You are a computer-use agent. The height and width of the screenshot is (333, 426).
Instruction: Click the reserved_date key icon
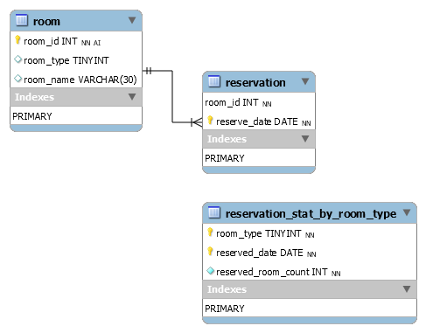210,251
